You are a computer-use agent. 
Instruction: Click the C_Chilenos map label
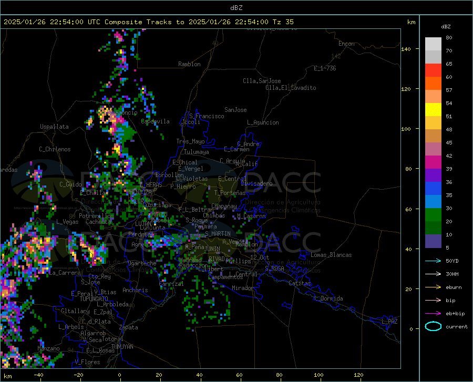point(55,149)
